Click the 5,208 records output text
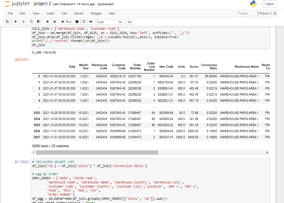Image resolution: width=284 pixels, height=203 pixels. point(44,52)
